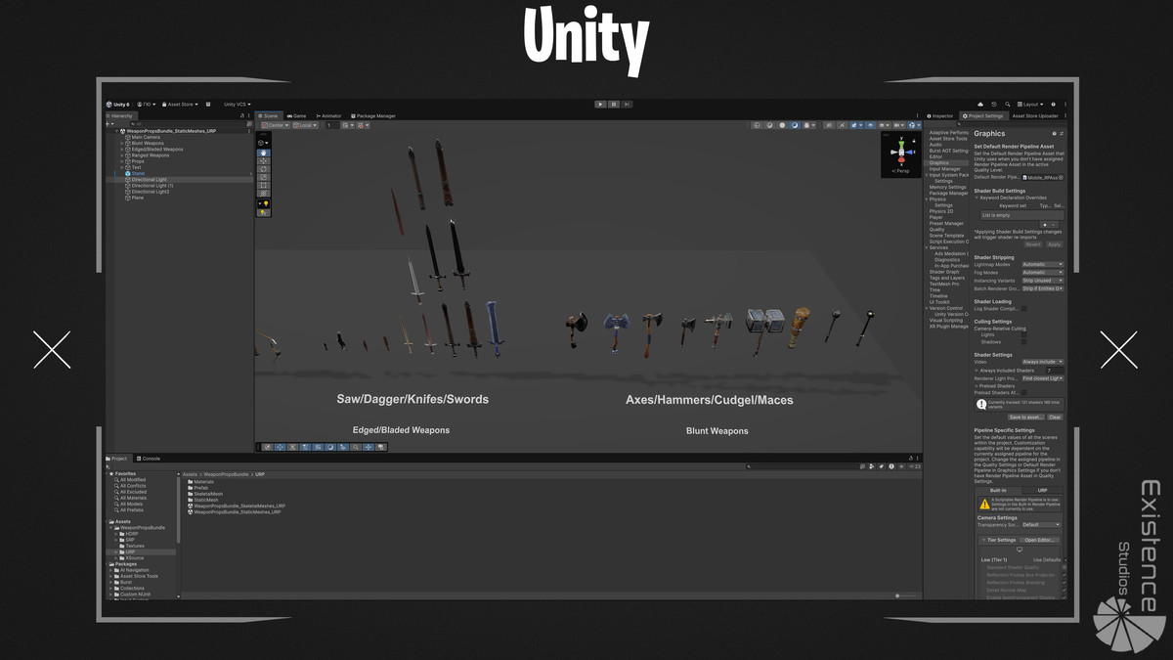Open the Lightmap Modes dropdown

(1043, 264)
